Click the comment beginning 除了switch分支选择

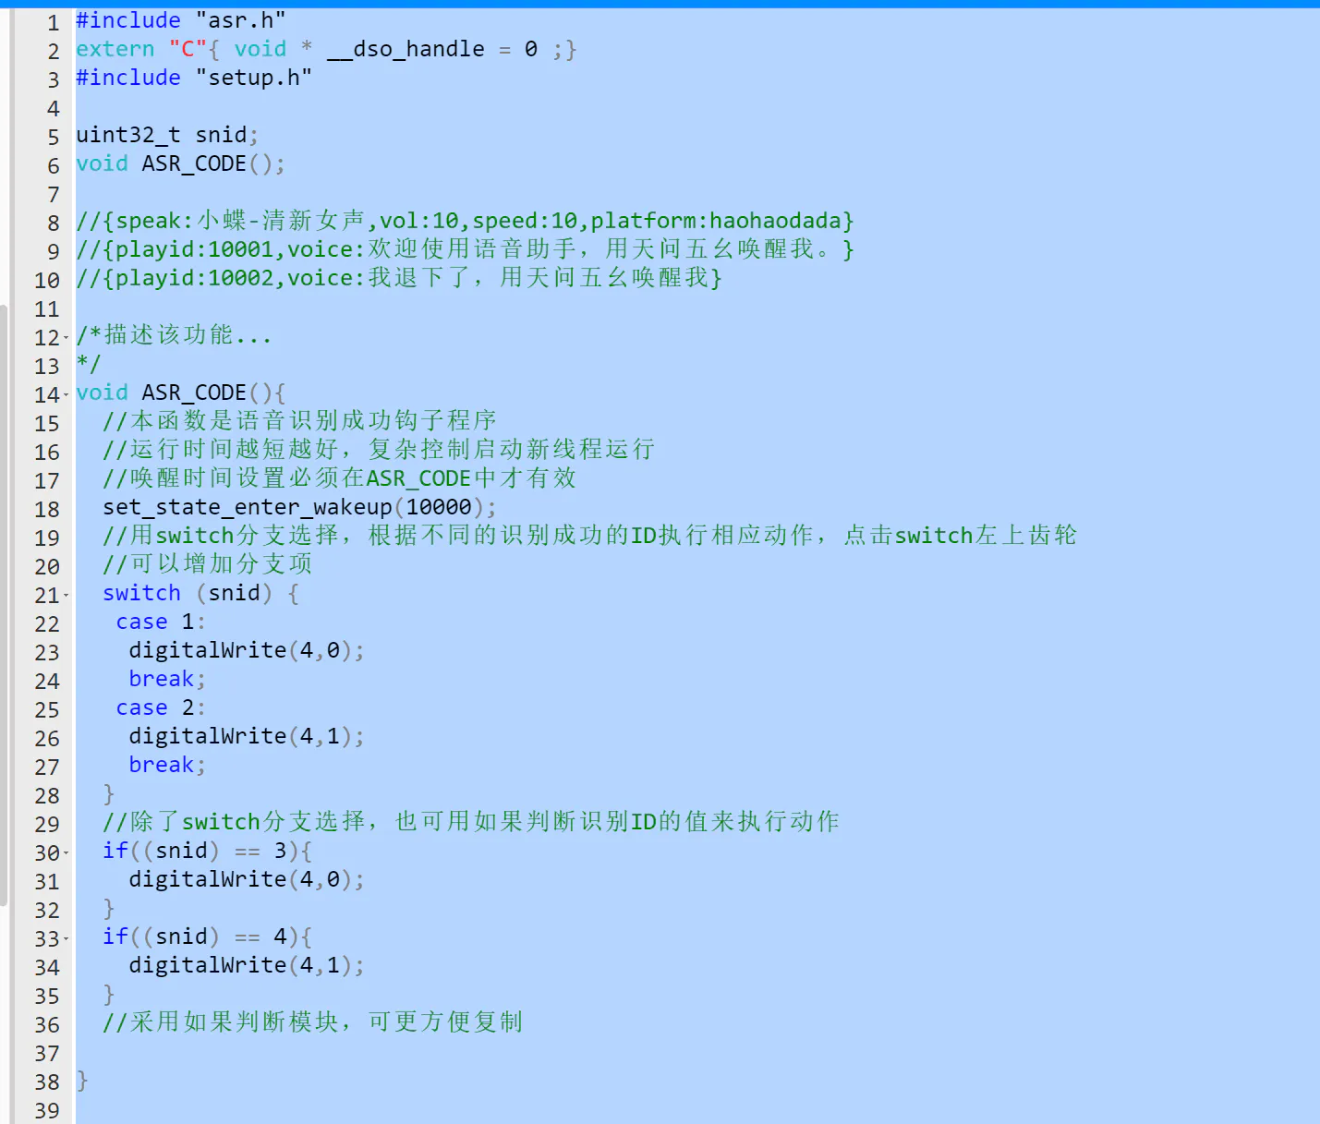(471, 822)
